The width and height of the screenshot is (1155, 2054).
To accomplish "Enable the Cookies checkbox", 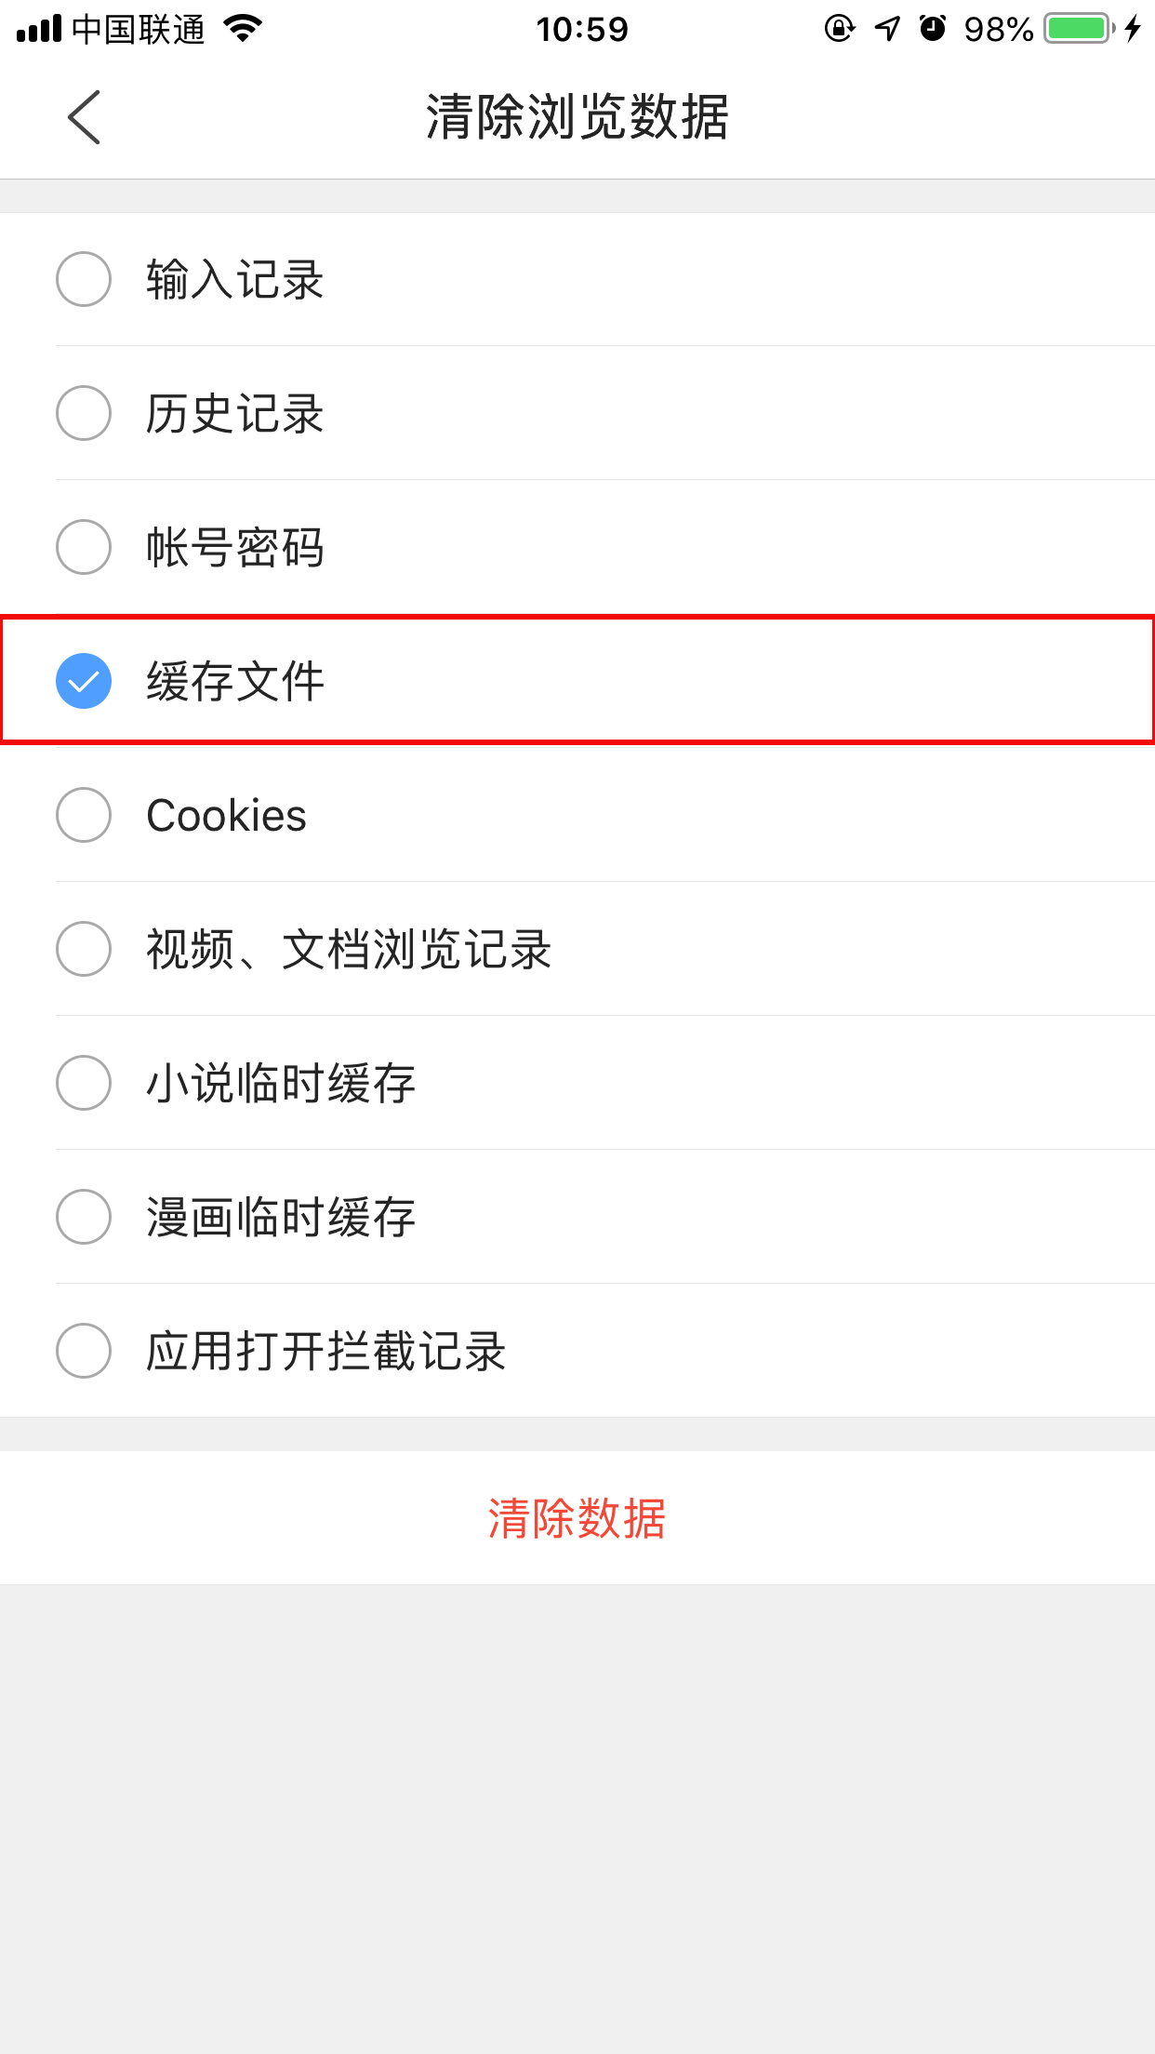I will [x=83, y=816].
